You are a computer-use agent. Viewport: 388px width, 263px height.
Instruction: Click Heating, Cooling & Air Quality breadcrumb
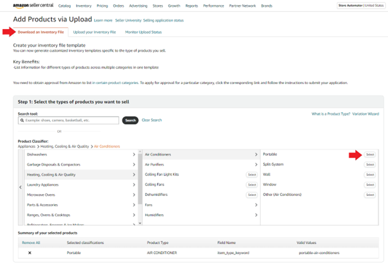tap(65, 146)
